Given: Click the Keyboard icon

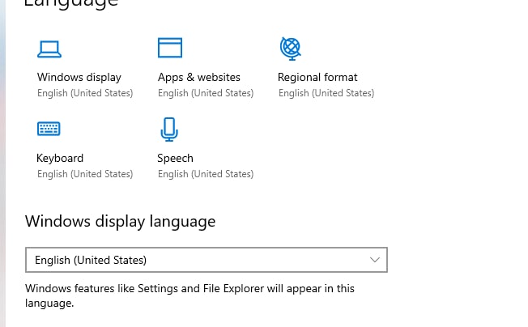Looking at the screenshot, I should point(49,129).
